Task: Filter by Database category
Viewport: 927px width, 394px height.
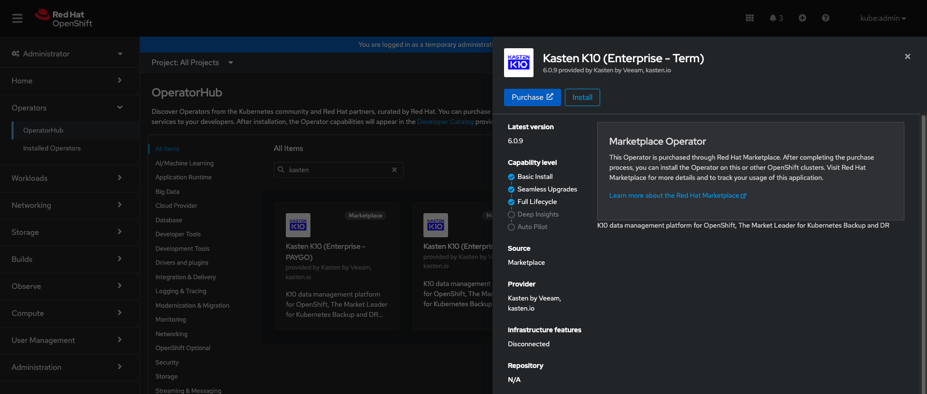Action: 169,220
